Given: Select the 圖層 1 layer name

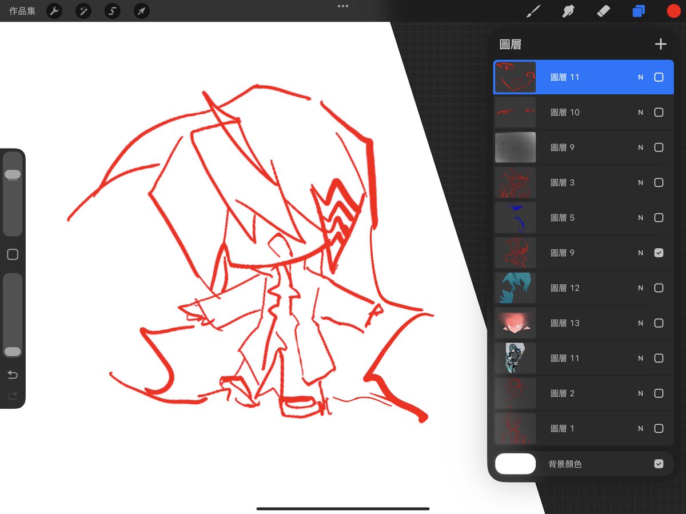Looking at the screenshot, I should pos(563,428).
